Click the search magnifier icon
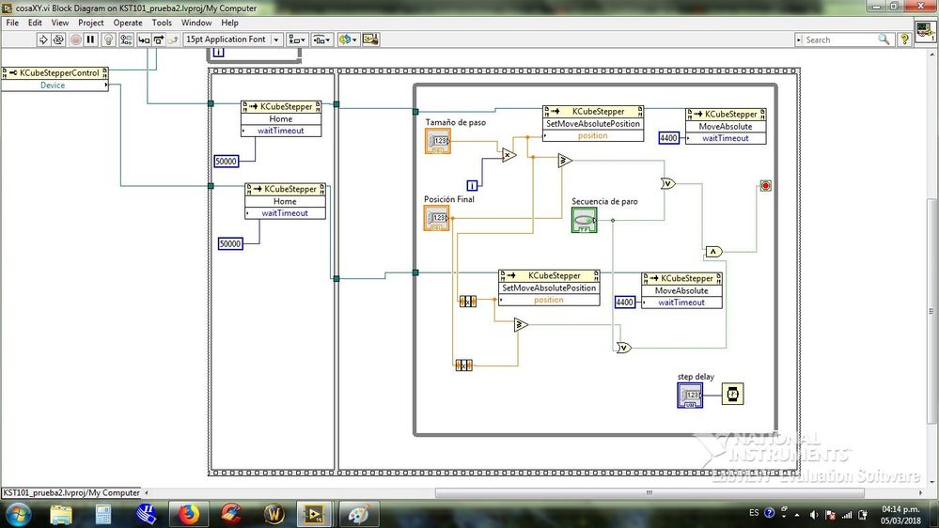Screen dimensions: 939x528 coord(884,39)
